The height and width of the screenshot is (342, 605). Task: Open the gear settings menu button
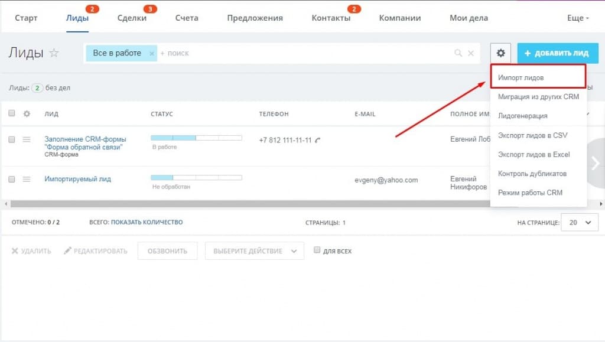click(x=500, y=53)
